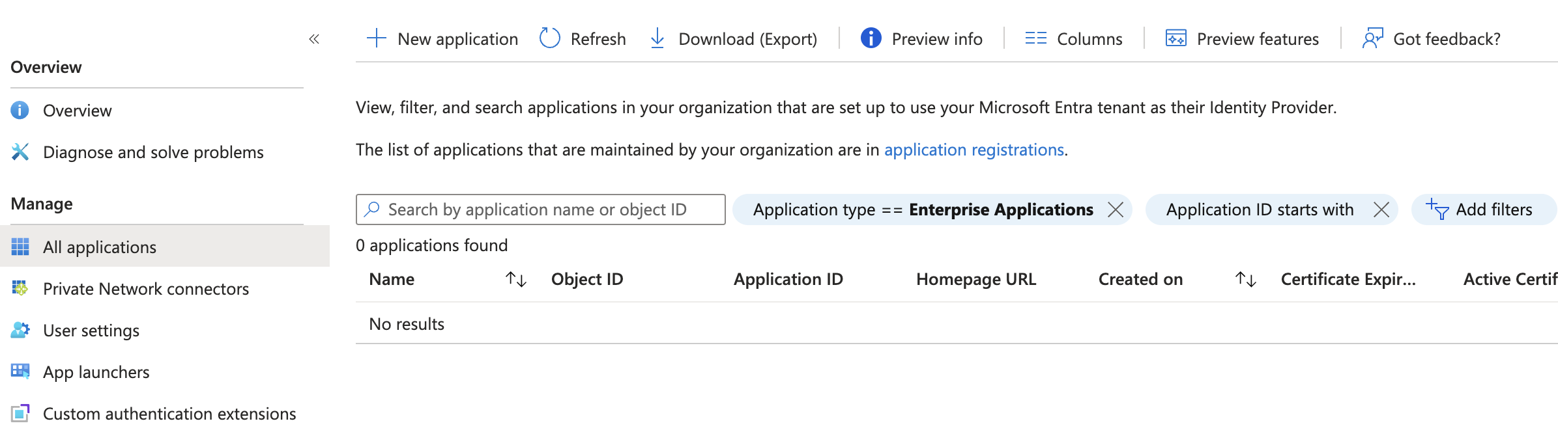
Task: Click the User settings people icon
Action: point(20,331)
